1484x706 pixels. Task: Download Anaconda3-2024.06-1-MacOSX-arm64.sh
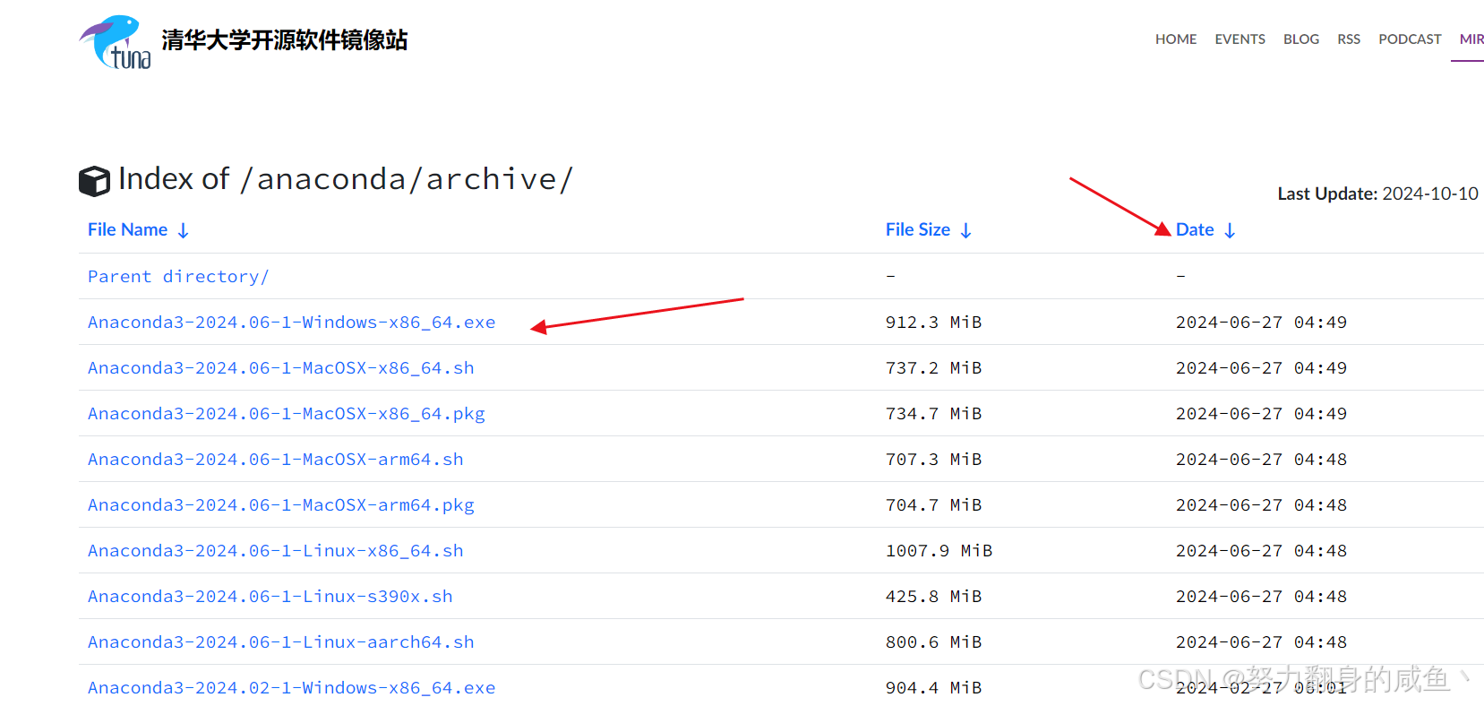(x=275, y=459)
